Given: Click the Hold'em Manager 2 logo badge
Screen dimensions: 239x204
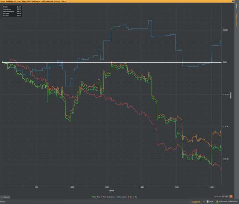Looking at the screenshot, I should (231, 197).
